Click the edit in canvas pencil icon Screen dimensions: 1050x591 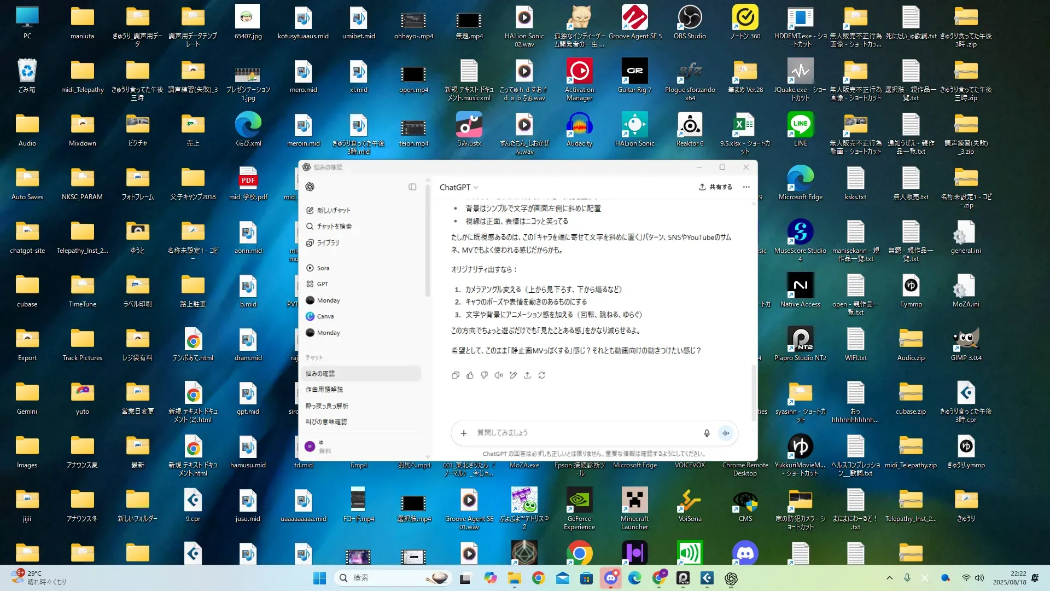tap(513, 375)
